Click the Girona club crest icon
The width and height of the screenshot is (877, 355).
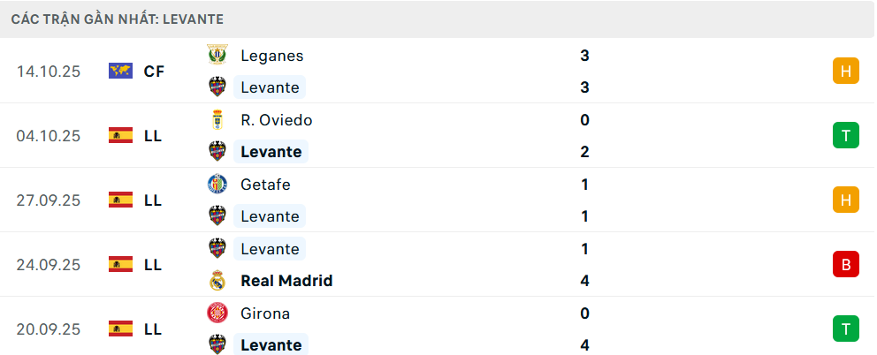(217, 313)
